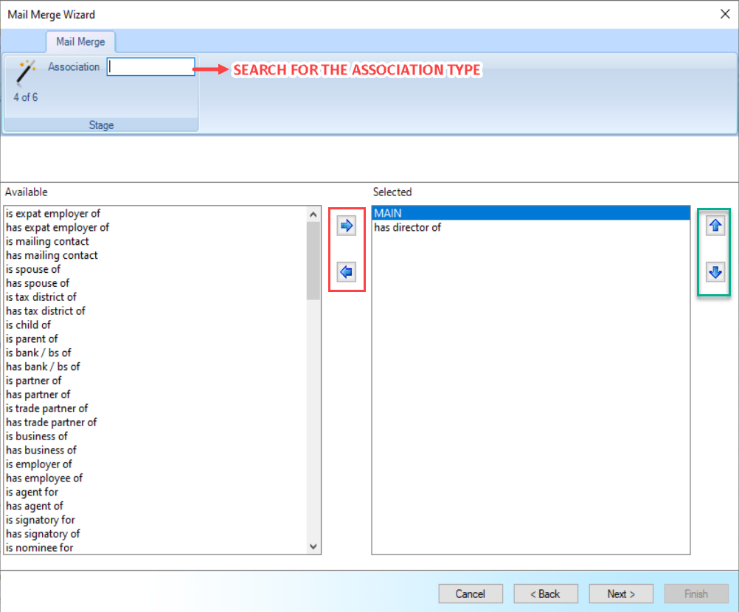
Task: Select 'is trade partner of' entry
Action: [156, 408]
